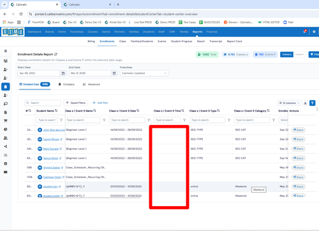319x231 pixels.
Task: Click the 7,542 Total badge
Action: click(207, 54)
